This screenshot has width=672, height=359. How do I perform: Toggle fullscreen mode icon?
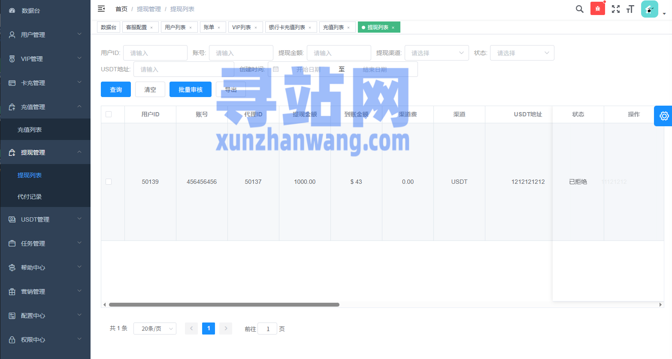click(616, 9)
